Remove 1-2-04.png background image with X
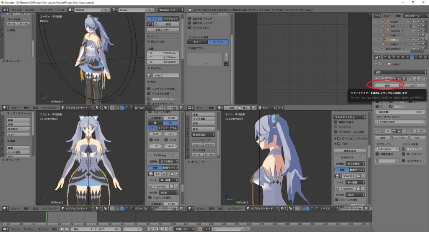The image size is (429, 232). 176,155
